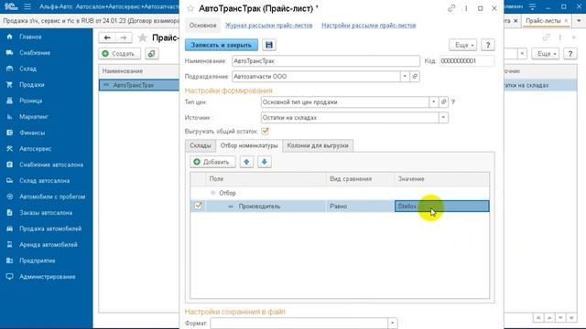Open the dialog's three-dot menu
This screenshot has width=586, height=329.
click(466, 8)
